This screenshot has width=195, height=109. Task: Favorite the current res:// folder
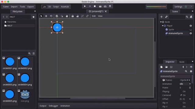click(x=34, y=17)
